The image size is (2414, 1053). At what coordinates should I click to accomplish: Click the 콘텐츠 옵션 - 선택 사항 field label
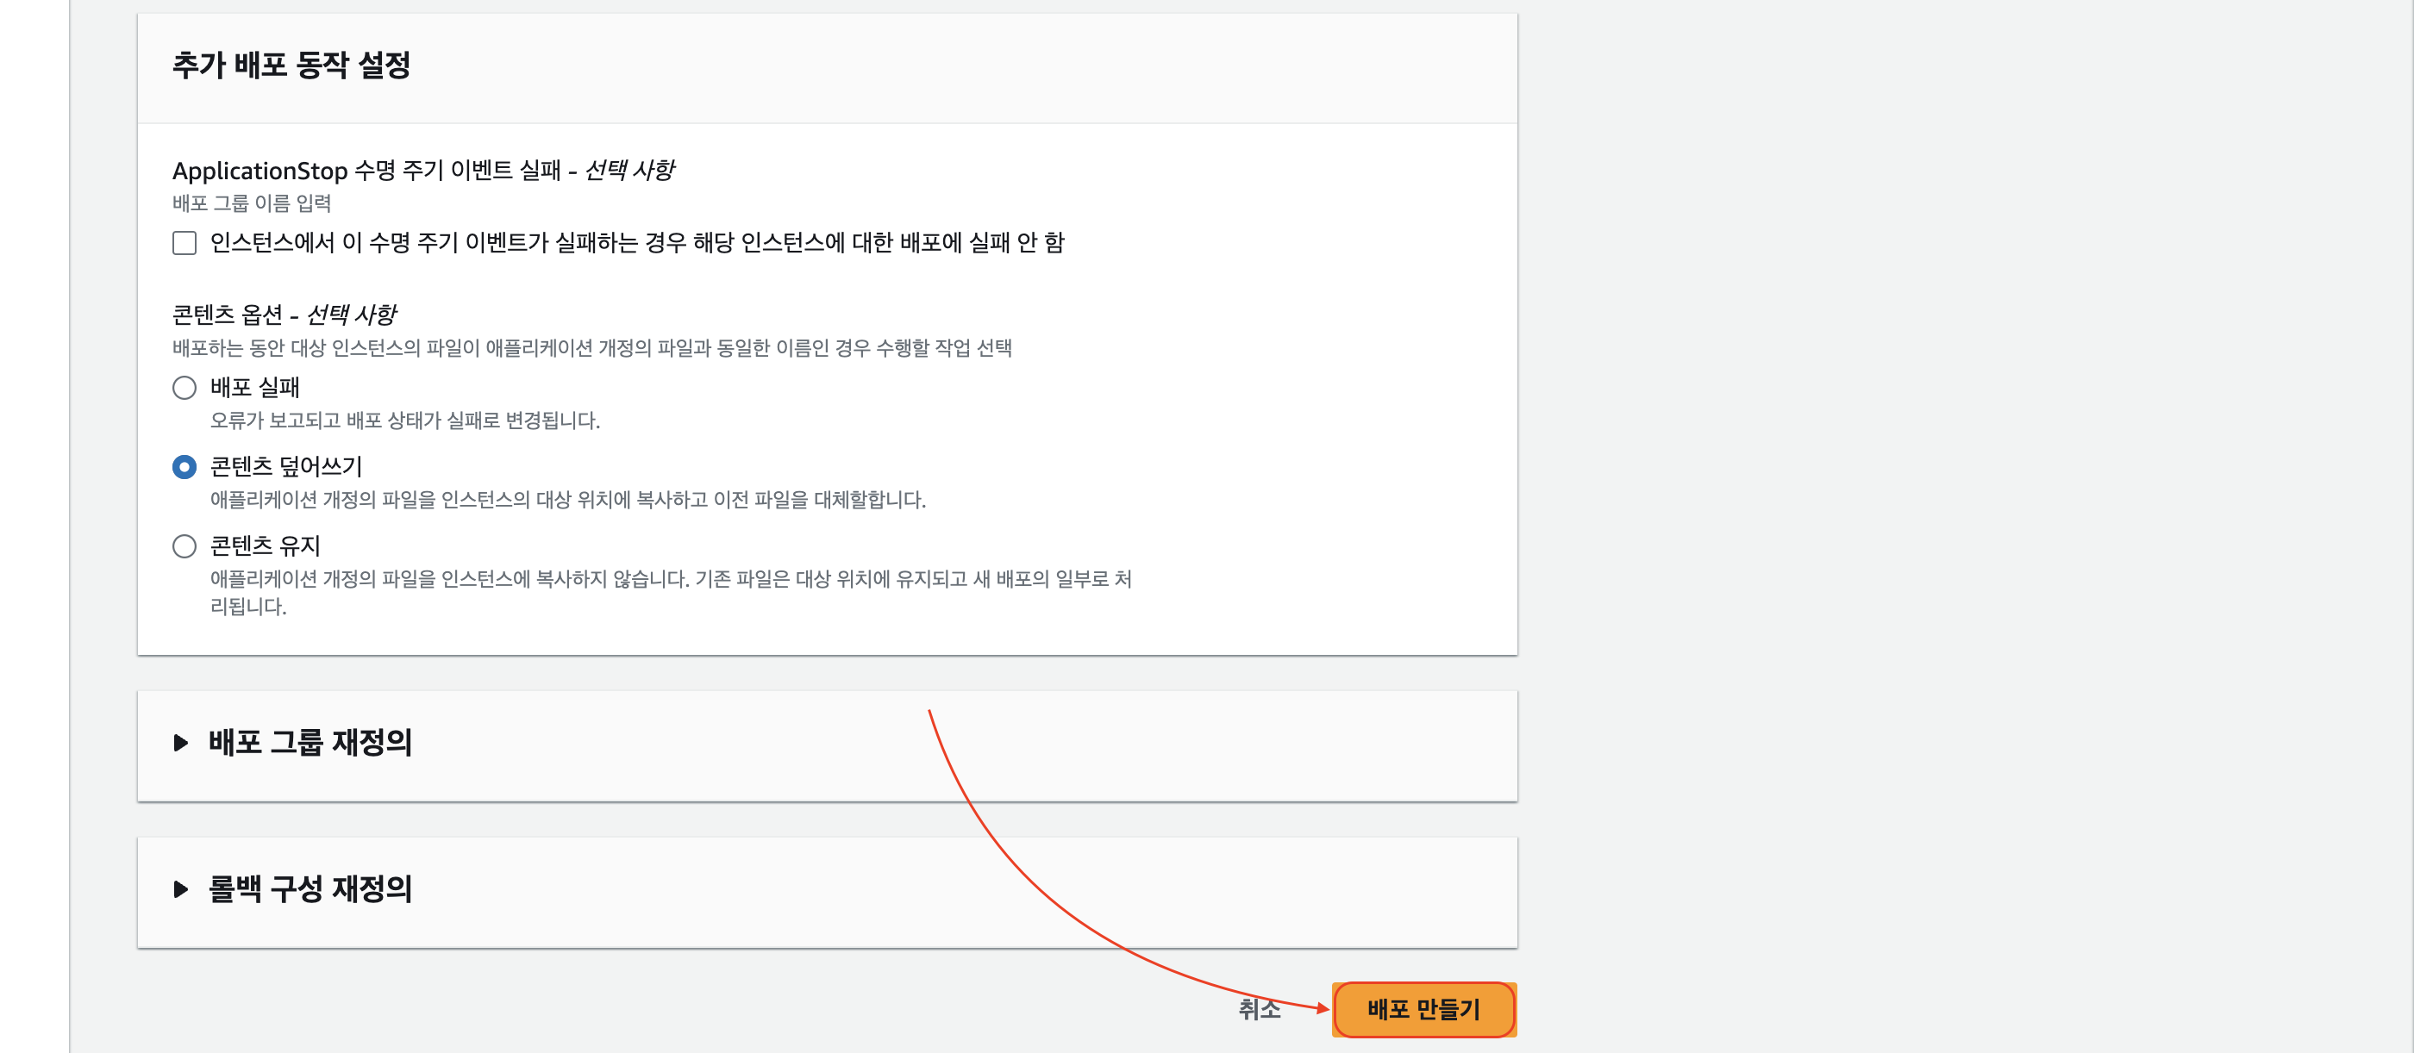[x=284, y=315]
